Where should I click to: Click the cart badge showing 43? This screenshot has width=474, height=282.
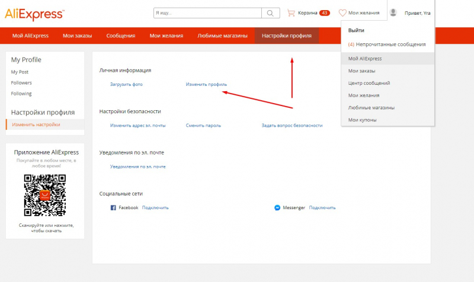(x=324, y=13)
